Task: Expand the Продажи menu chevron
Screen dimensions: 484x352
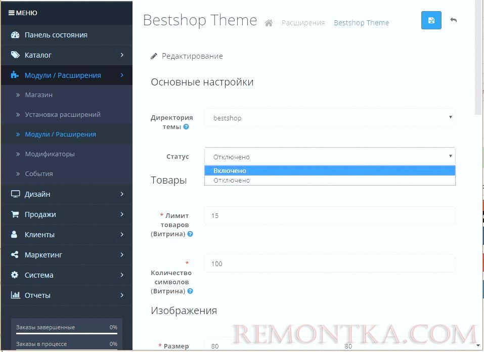Action: pyautogui.click(x=122, y=214)
